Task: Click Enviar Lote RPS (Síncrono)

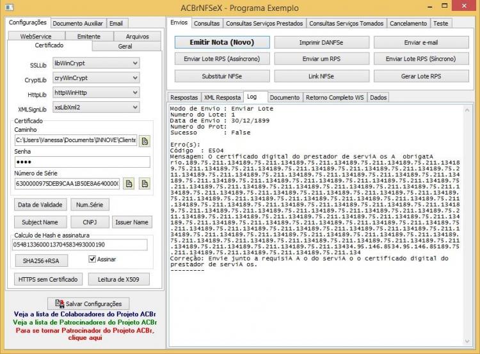Action: click(421, 59)
